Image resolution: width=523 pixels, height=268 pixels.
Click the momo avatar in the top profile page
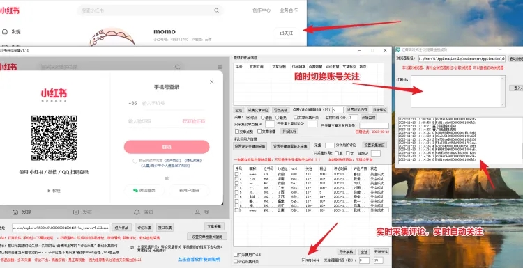(x=112, y=37)
